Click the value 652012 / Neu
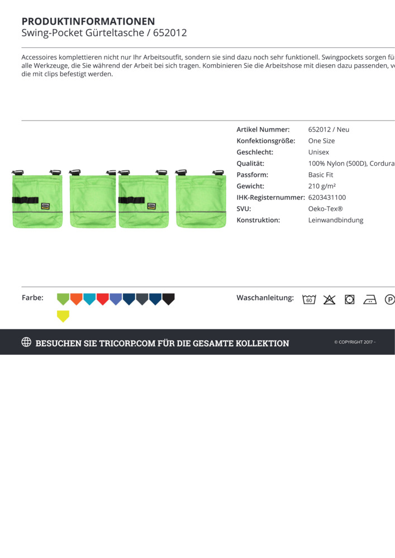The image size is (395, 558). click(x=329, y=129)
